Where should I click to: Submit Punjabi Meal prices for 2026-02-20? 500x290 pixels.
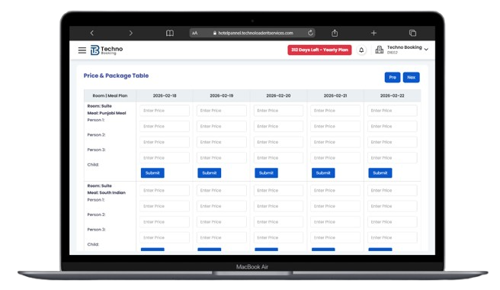(266, 172)
